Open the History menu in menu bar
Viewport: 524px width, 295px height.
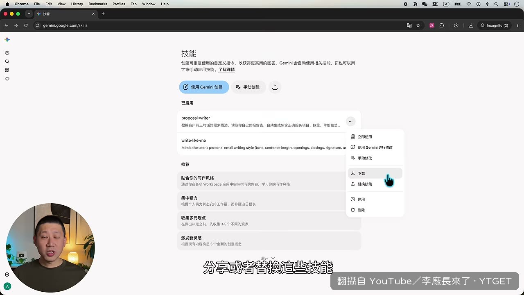(x=77, y=4)
